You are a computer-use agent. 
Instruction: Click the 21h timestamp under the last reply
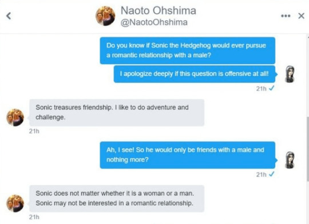tap(34, 217)
